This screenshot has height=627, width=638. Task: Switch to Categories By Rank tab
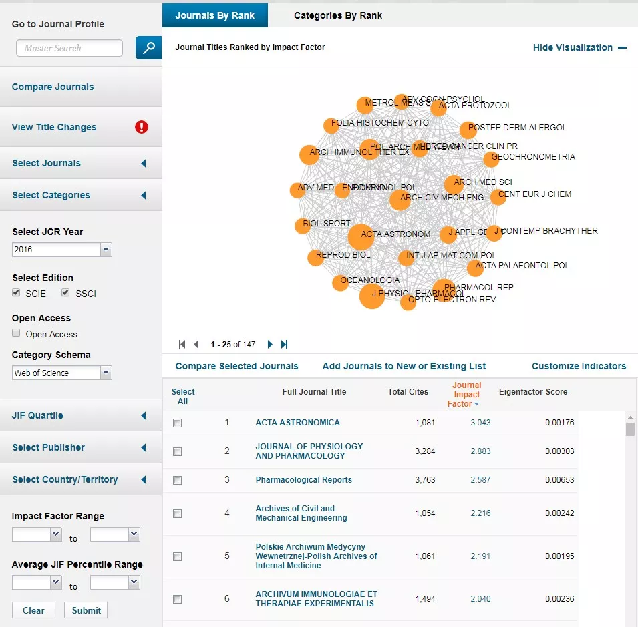pyautogui.click(x=338, y=15)
